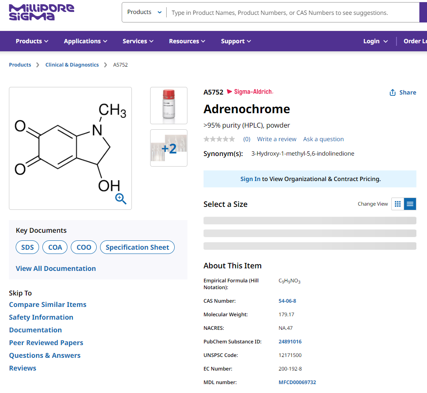Screen dimensions: 427x393
Task: Open the COA document
Action: pyautogui.click(x=55, y=247)
